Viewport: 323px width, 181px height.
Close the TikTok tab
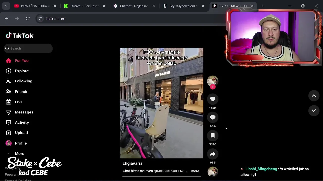252,6
